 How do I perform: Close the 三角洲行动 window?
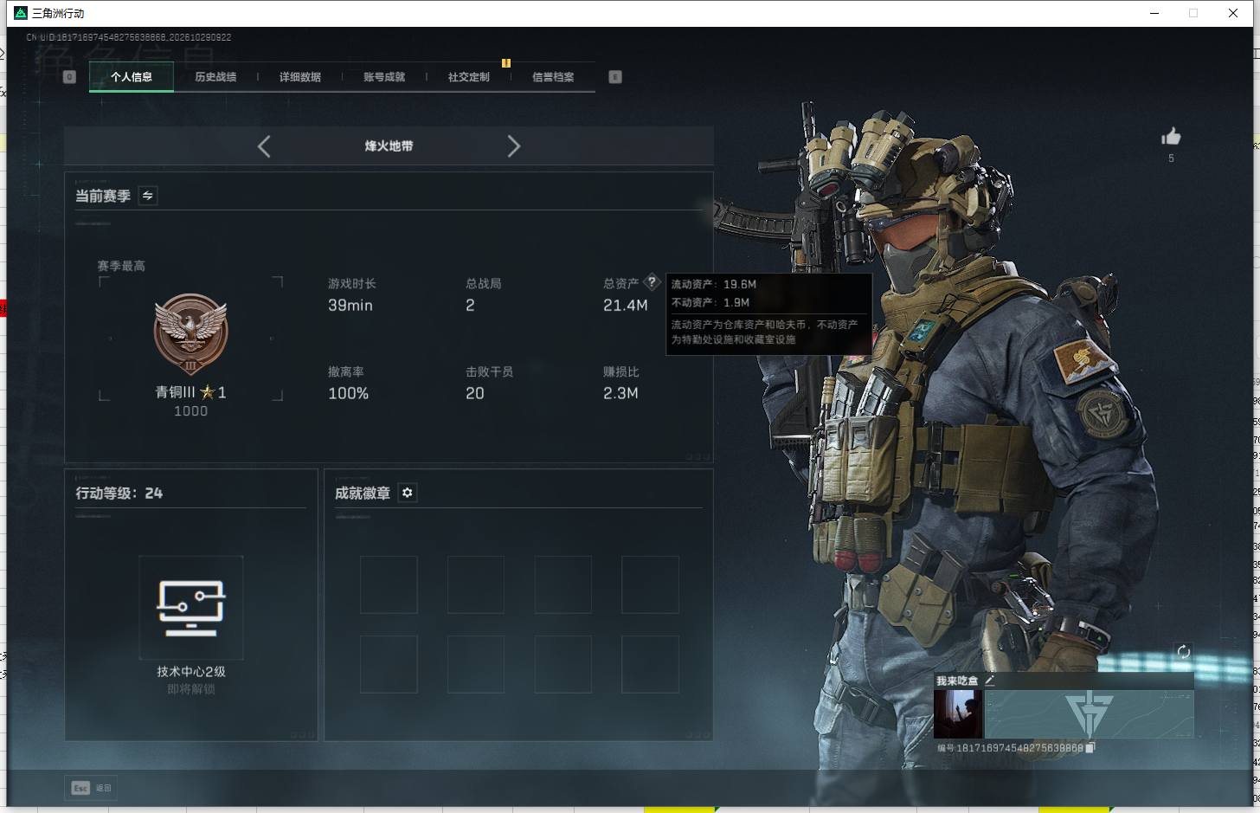(1233, 13)
